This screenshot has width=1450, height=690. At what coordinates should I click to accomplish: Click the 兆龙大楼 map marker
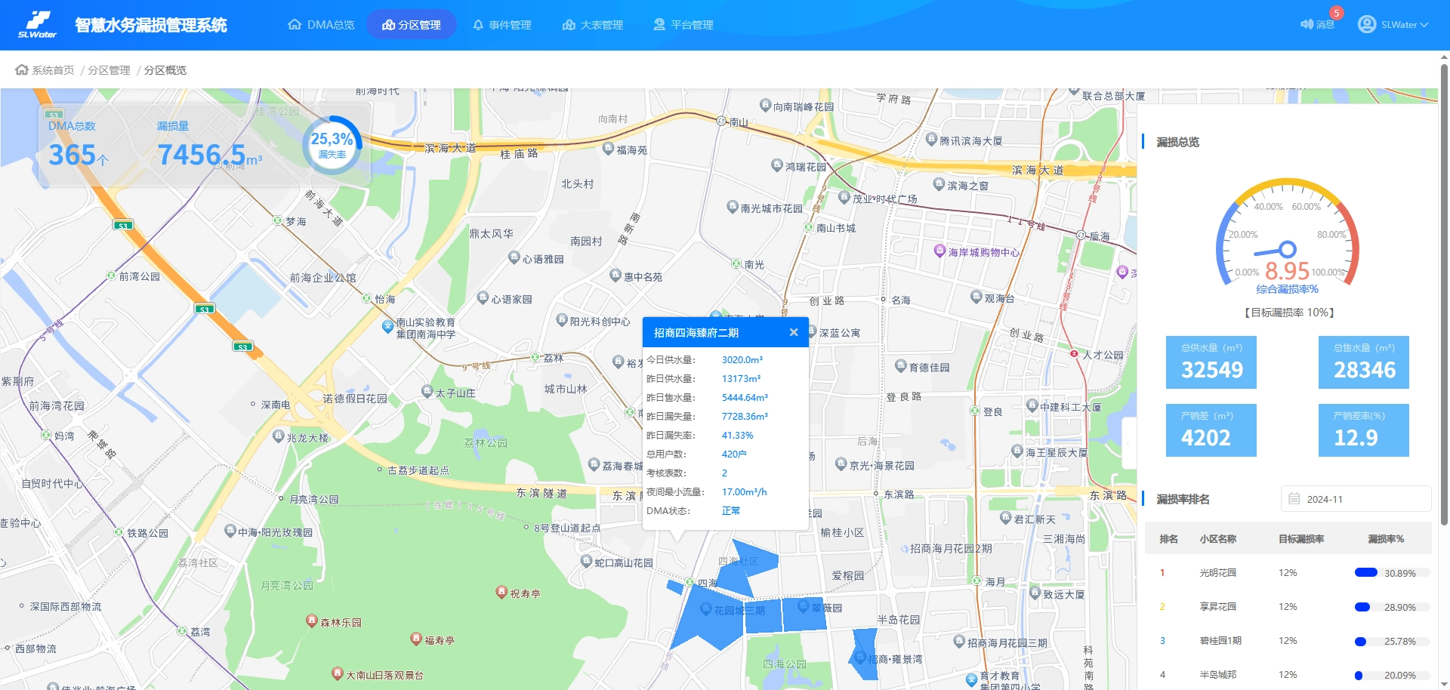(278, 436)
